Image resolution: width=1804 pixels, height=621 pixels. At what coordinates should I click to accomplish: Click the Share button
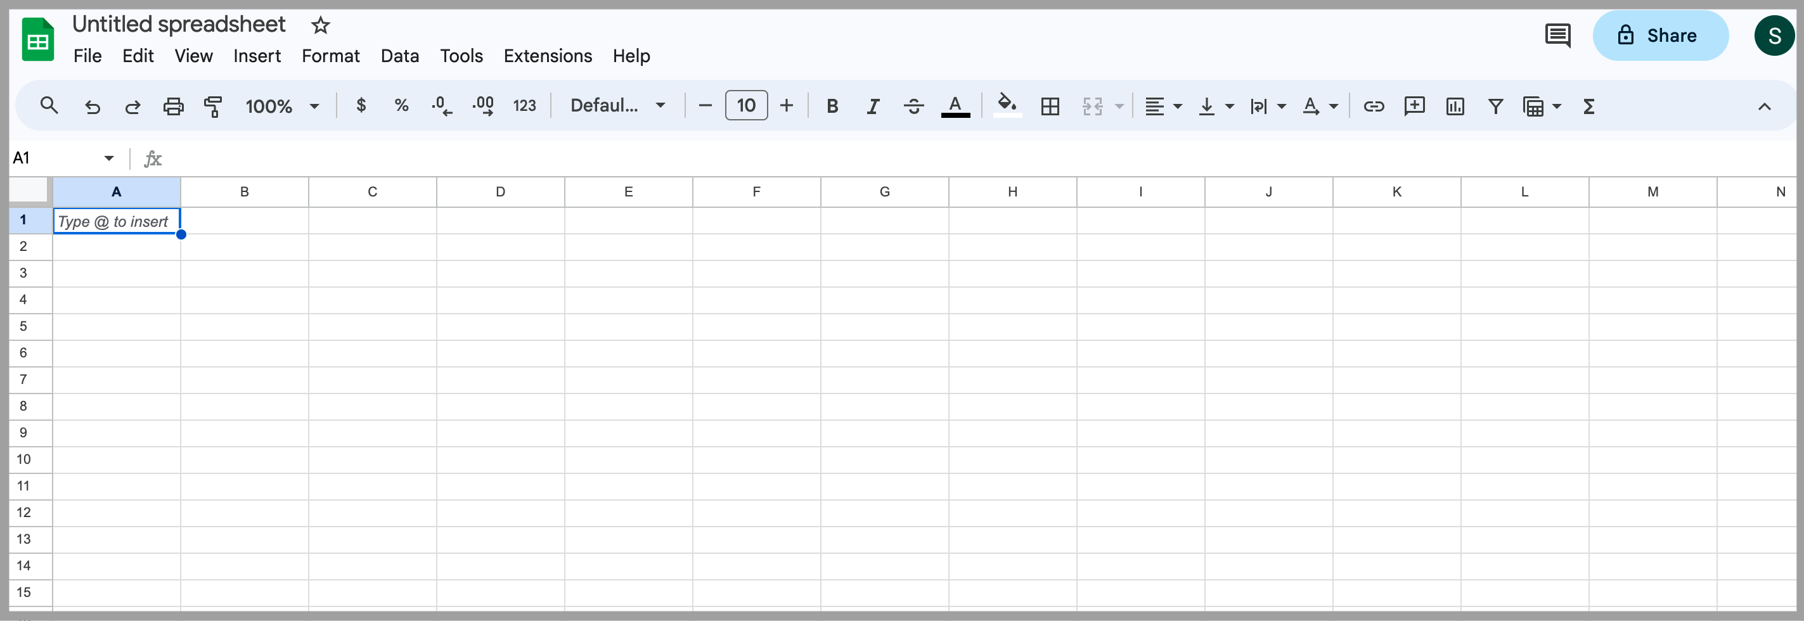click(x=1659, y=35)
